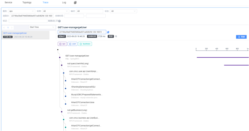The height and width of the screenshot is (131, 249).
Task: Toggle the user service legend tag
Action: [72, 44]
